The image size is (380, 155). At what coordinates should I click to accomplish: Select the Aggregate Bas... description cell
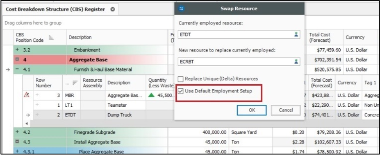125,96
